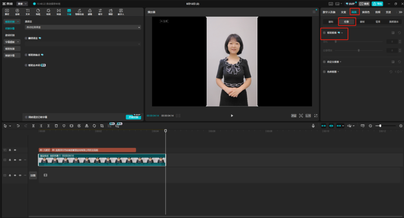Enable the 翻译语言 checkbox
This screenshot has width=404, height=218.
(26, 38)
